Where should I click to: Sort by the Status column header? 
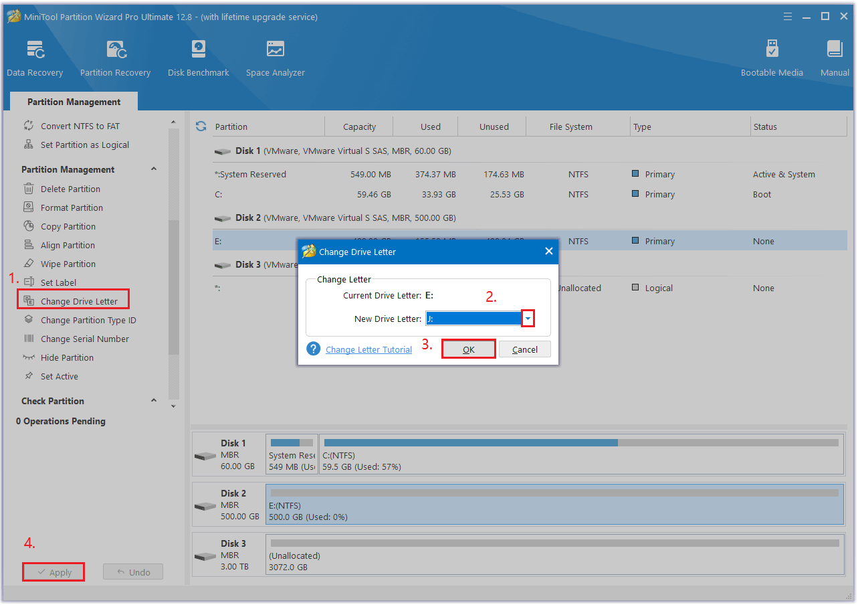pyautogui.click(x=798, y=126)
